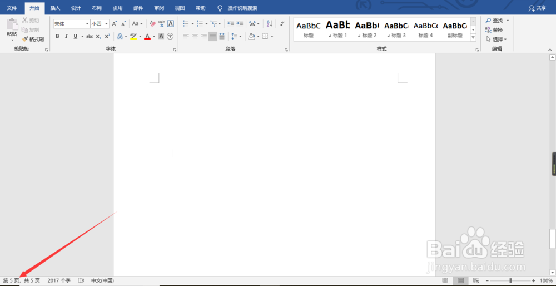556x286 pixels.
Task: Insert enclosed character (circled 字) icon
Action: point(170,36)
